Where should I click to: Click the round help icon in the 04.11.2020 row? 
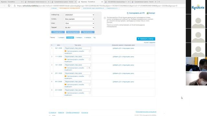90,51
